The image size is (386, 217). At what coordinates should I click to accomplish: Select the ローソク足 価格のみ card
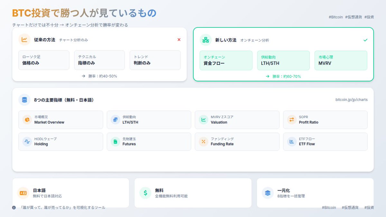[x=44, y=60]
